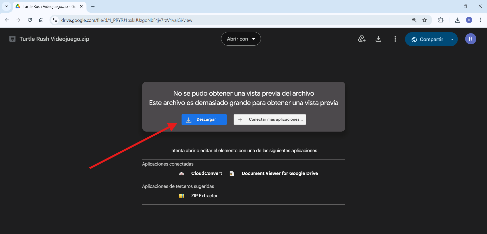
Task: Click the download icon in Drive header
Action: [378, 39]
